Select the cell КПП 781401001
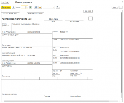 point(40,63)
